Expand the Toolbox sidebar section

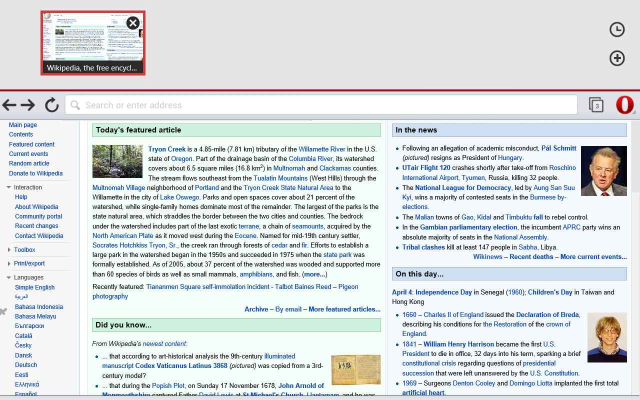9,250
